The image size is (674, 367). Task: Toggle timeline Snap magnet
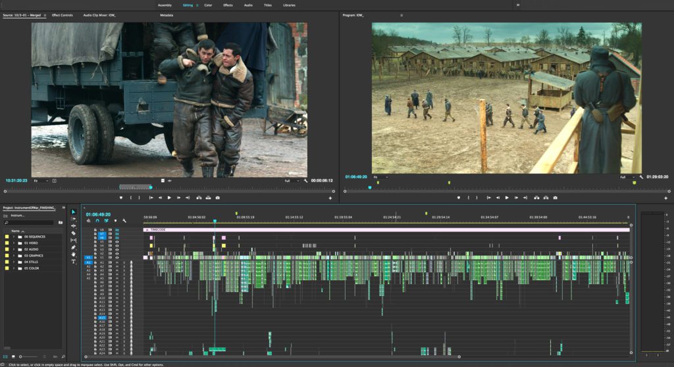point(97,220)
